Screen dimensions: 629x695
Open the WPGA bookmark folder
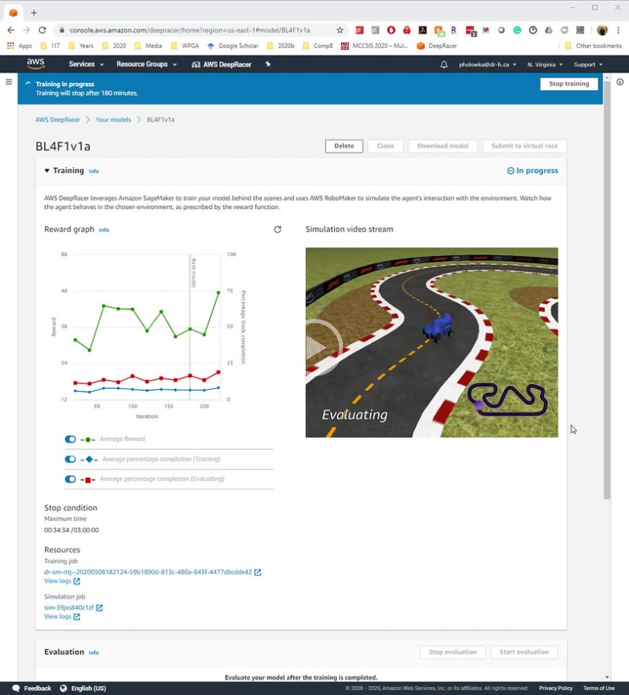click(185, 46)
